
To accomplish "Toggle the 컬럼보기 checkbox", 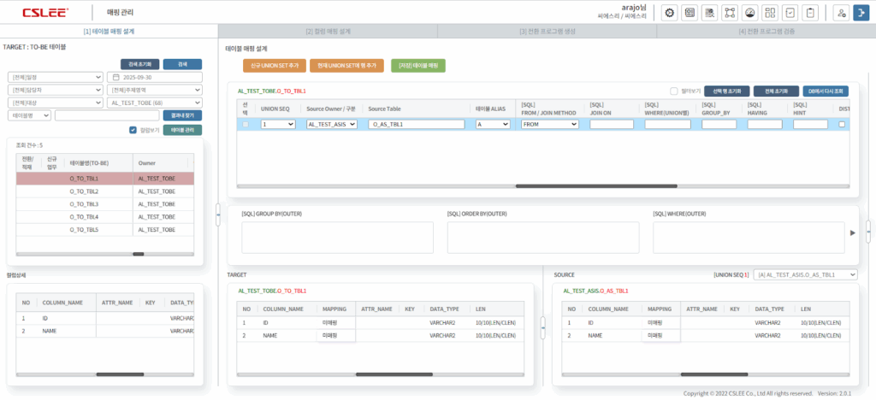I will tap(133, 130).
